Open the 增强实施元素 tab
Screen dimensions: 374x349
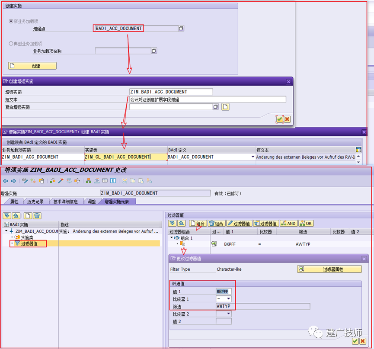click(x=117, y=202)
